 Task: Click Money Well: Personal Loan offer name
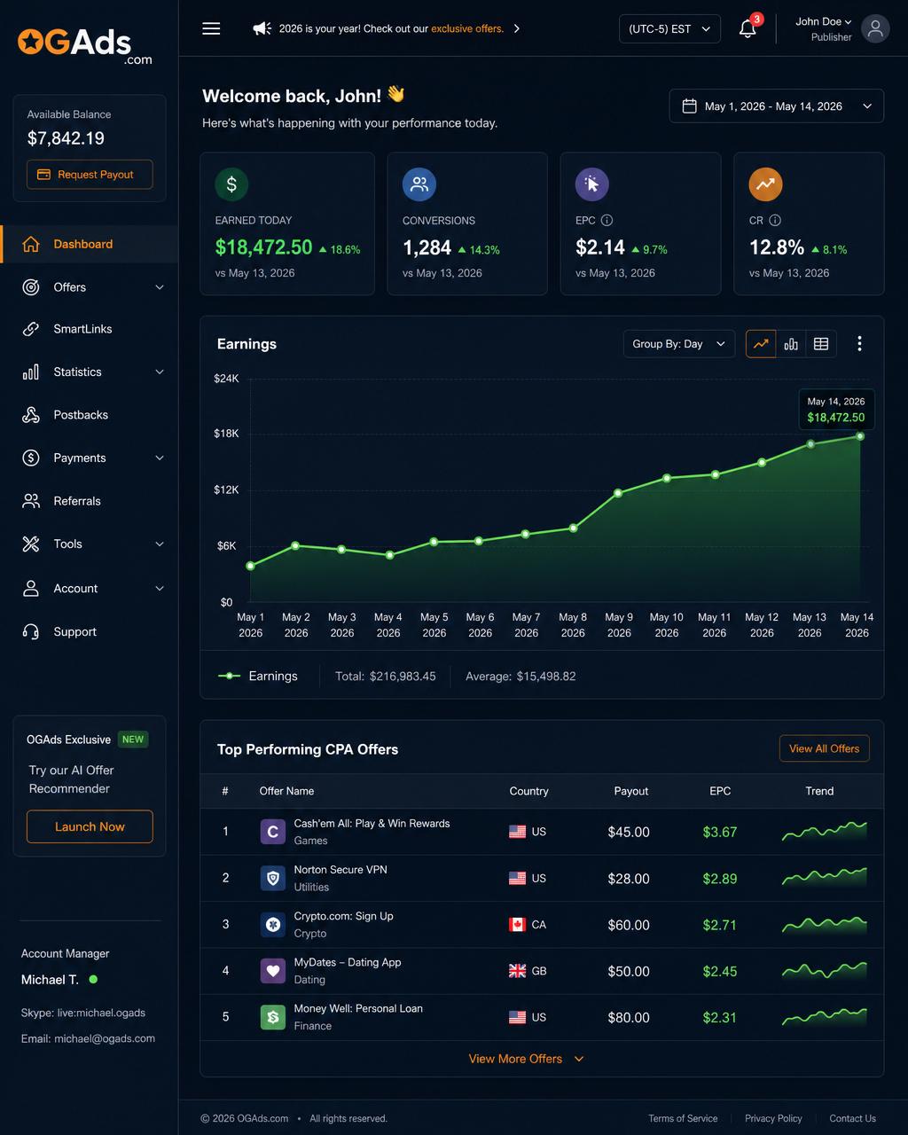358,1008
